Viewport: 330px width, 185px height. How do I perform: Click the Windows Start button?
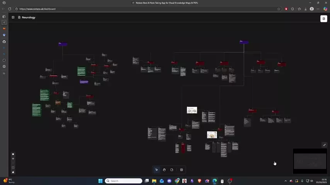point(100,181)
